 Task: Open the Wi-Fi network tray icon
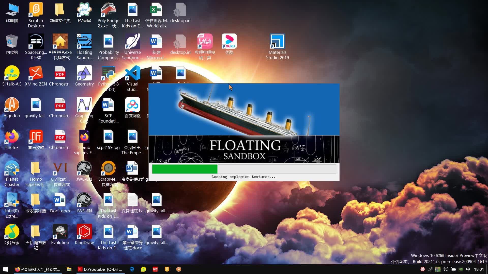pyautogui.click(x=430, y=269)
